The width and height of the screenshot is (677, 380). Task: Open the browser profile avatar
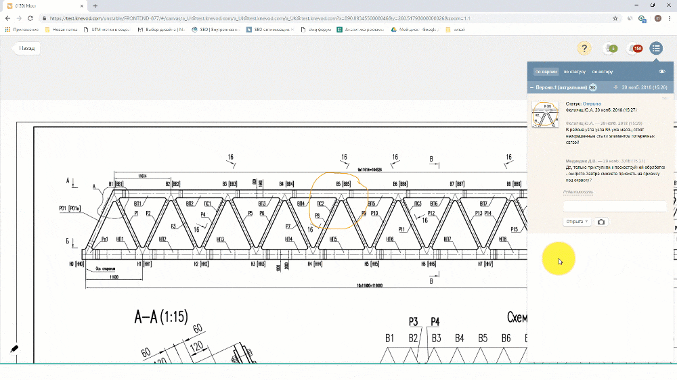658,18
